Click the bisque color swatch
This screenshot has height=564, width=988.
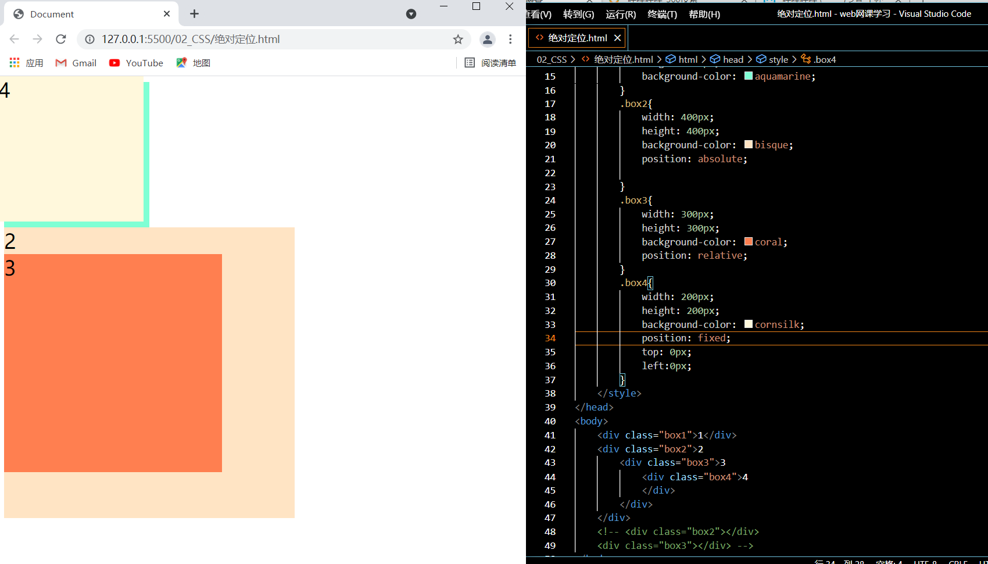click(x=749, y=144)
